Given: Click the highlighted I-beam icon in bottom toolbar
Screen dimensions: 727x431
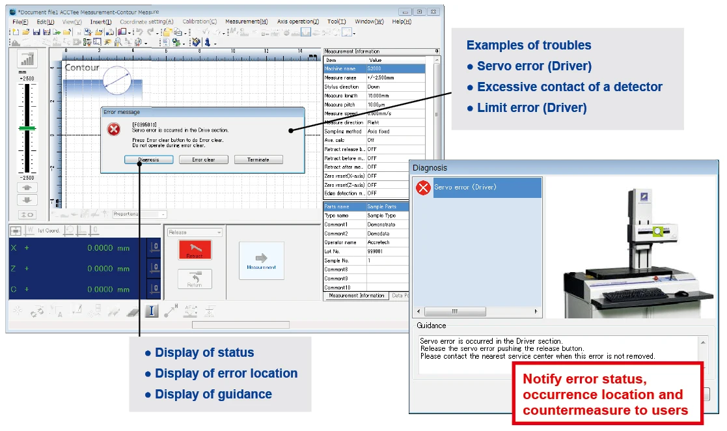Looking at the screenshot, I should coord(152,311).
